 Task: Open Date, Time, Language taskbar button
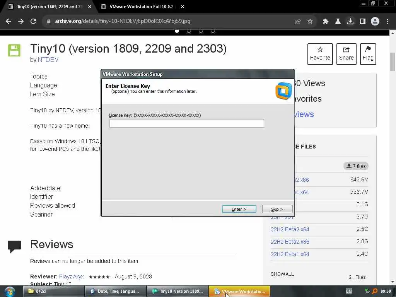[115, 291]
